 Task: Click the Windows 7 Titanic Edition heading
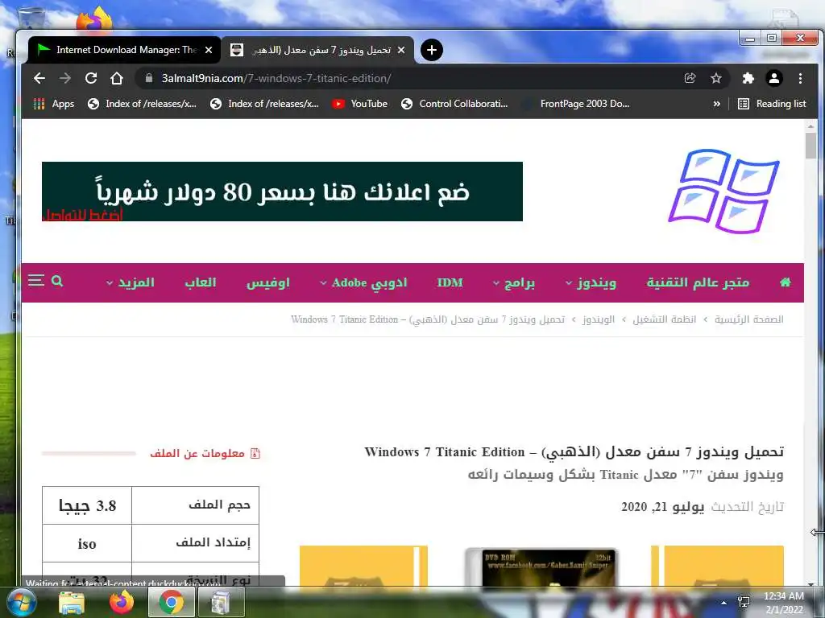coord(574,452)
